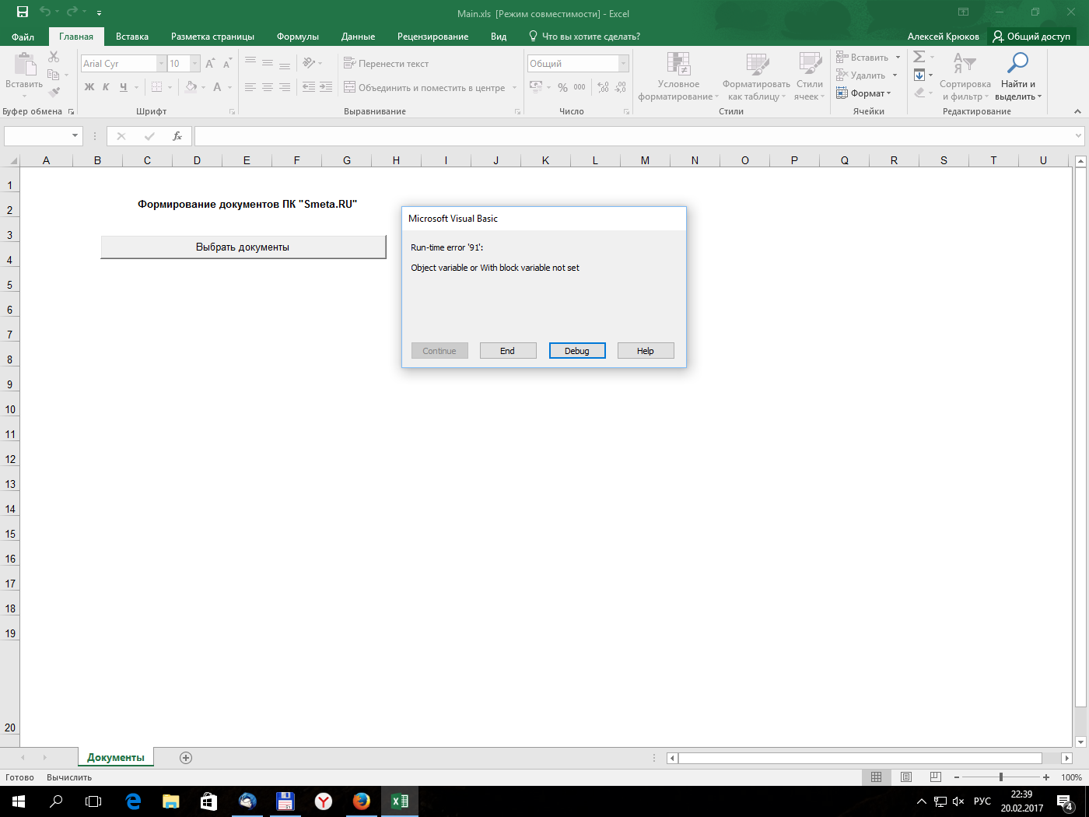Click Debug in the Visual Basic dialog
Viewport: 1089px width, 817px height.
click(x=577, y=351)
